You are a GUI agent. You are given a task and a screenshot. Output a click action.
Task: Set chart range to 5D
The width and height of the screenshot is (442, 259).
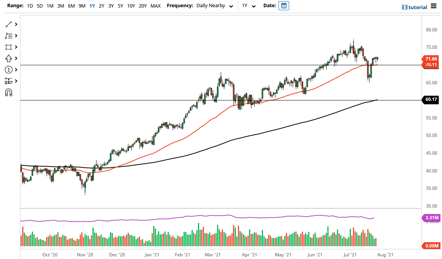click(39, 6)
